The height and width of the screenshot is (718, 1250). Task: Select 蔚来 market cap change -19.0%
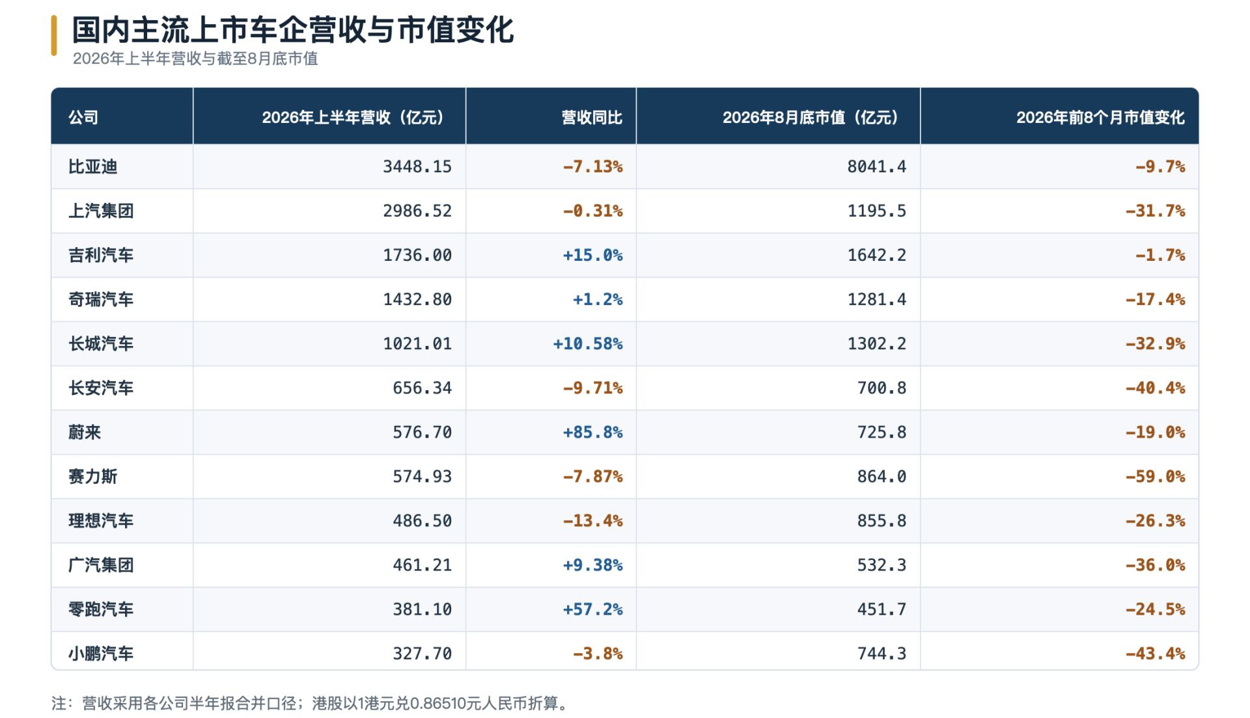click(1156, 432)
